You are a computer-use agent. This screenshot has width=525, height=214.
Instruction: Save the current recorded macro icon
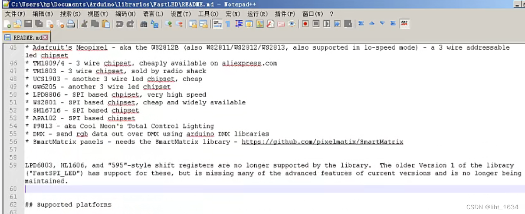(x=348, y=24)
